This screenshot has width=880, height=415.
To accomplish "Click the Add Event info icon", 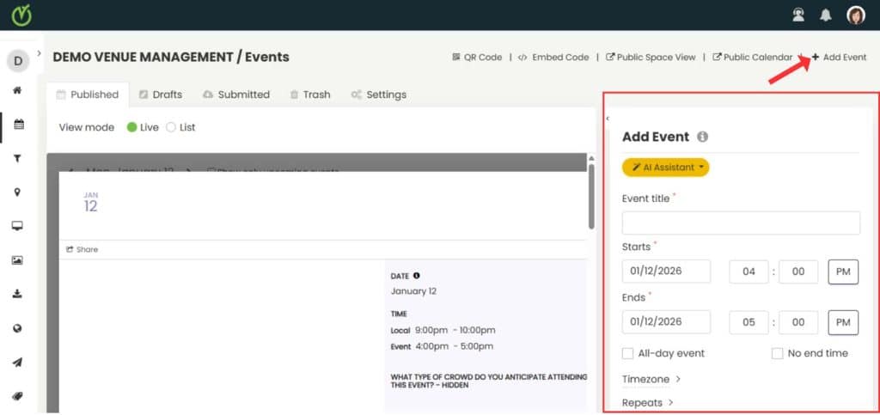I will (x=702, y=137).
